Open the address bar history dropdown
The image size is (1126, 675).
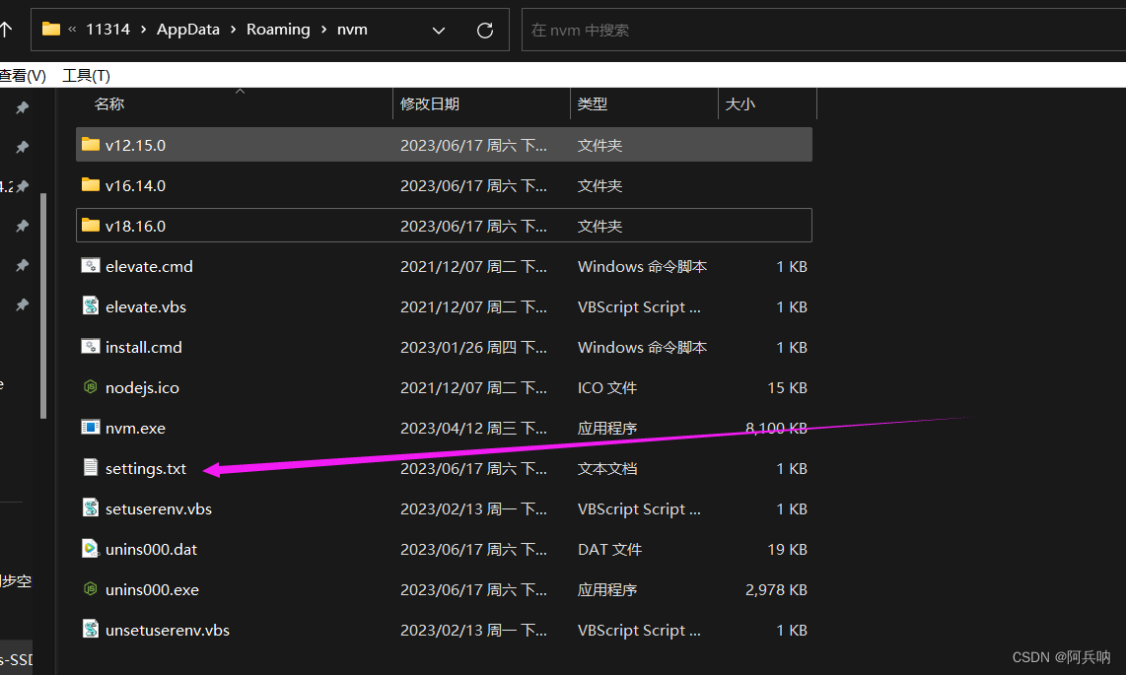(x=438, y=30)
